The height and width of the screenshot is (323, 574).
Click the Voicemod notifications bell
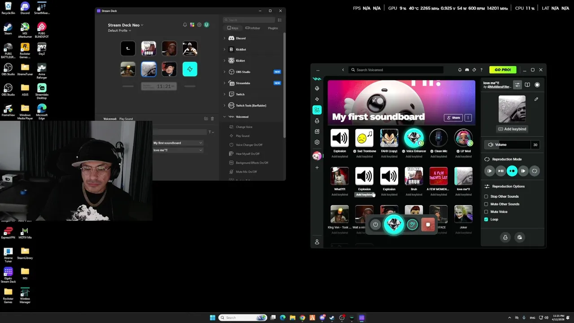pos(460,70)
